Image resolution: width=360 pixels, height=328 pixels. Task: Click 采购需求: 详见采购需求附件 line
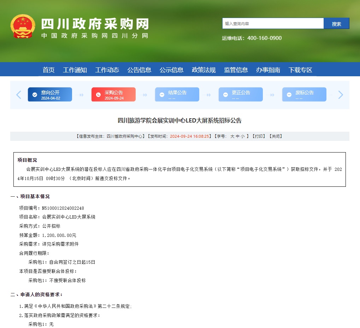[49, 244]
